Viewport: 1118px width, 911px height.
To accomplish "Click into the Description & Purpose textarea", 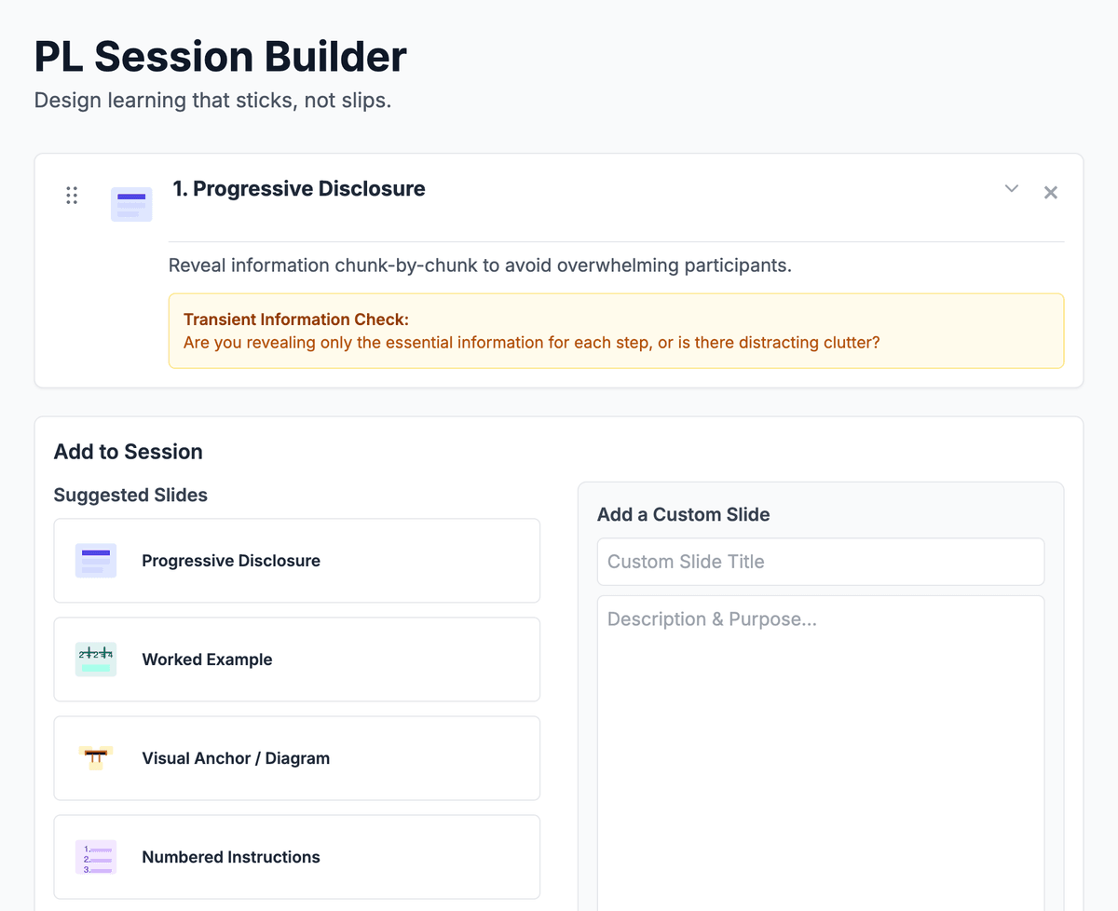I will [820, 745].
